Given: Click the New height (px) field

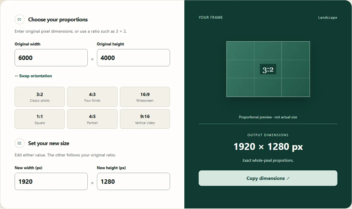Looking at the screenshot, I should point(133,182).
